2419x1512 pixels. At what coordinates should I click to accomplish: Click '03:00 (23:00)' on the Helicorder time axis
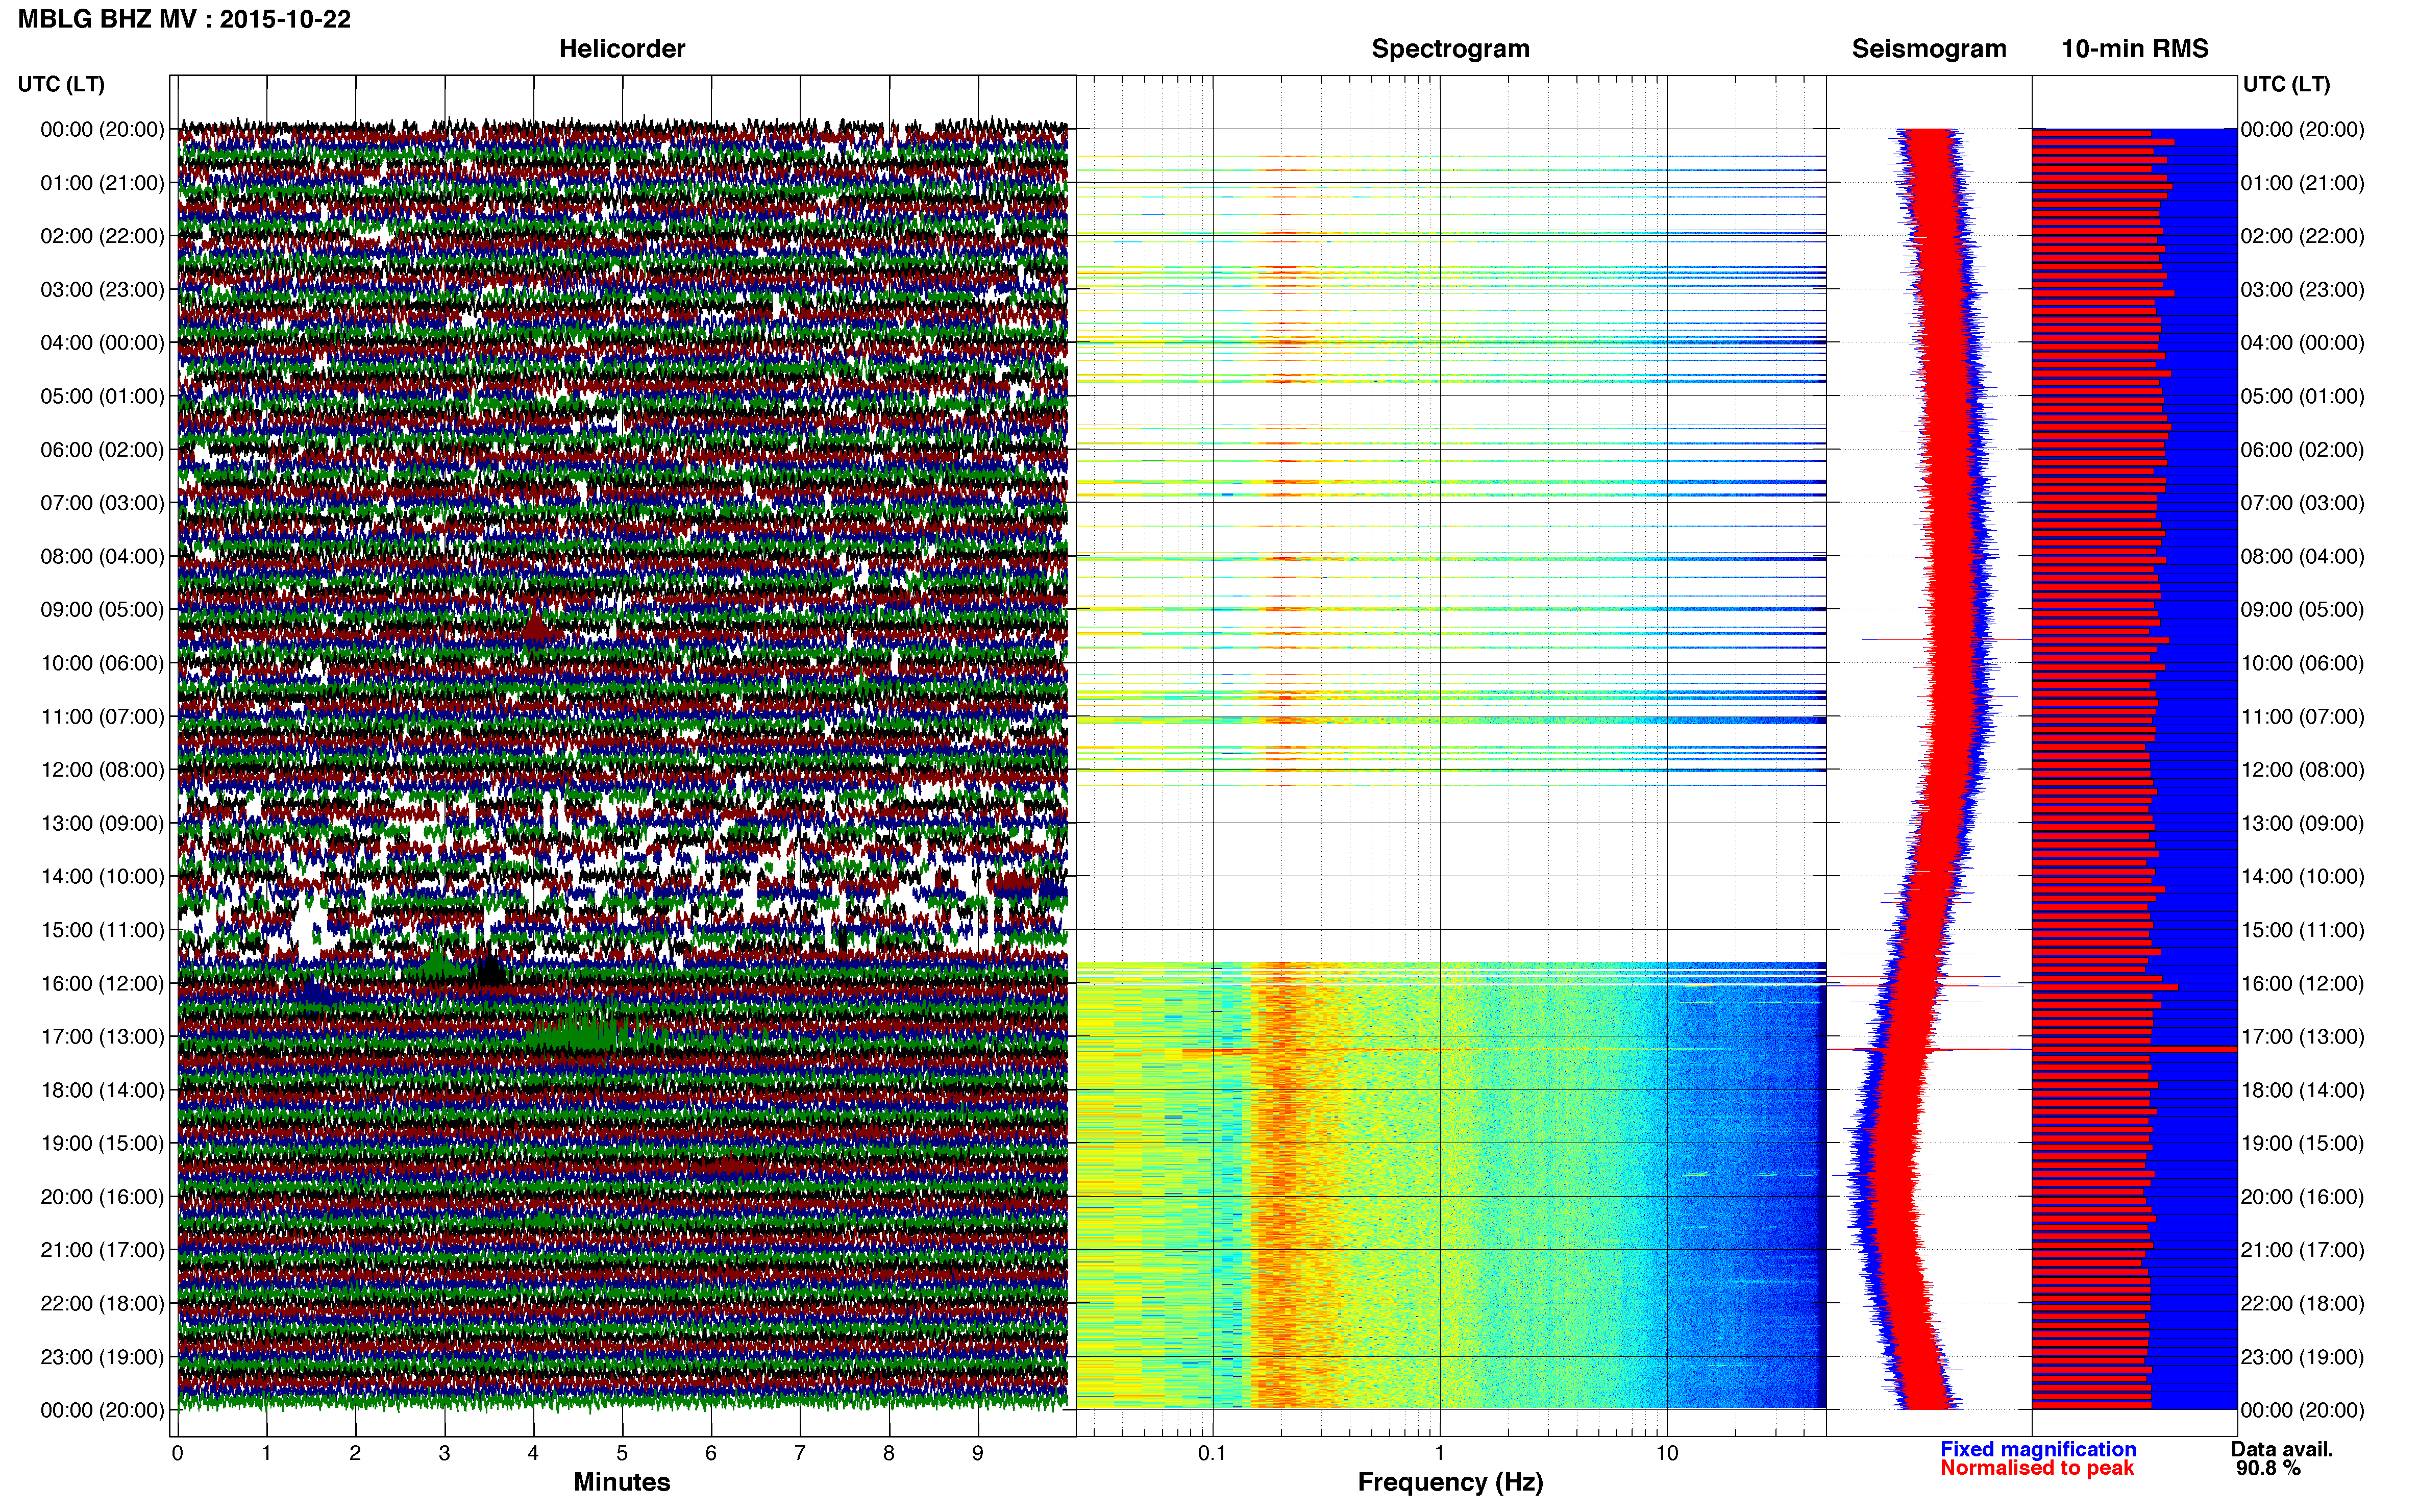click(x=102, y=290)
